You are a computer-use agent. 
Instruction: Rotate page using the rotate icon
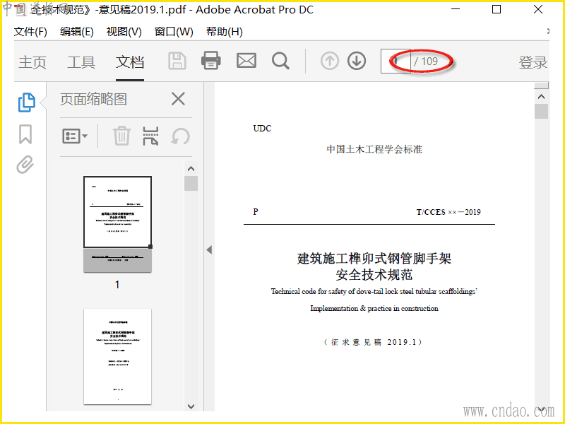point(180,136)
